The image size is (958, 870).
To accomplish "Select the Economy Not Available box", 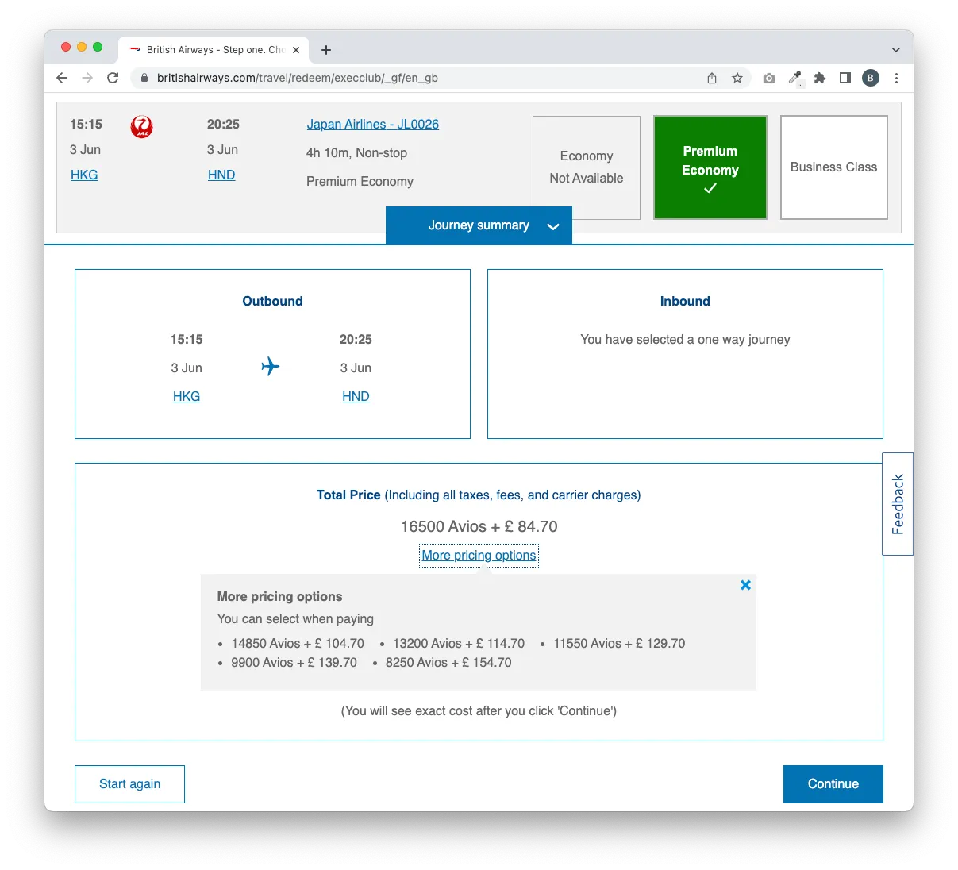I will (587, 167).
